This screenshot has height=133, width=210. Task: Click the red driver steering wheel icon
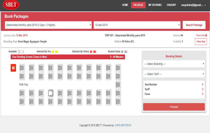pyautogui.click(x=13, y=68)
